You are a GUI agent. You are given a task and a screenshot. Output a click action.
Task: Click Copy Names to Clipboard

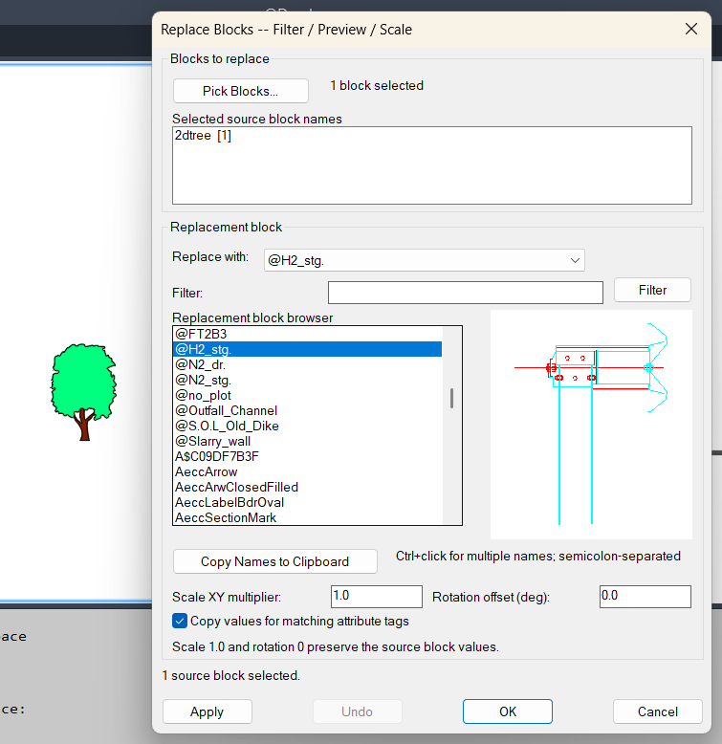(275, 561)
